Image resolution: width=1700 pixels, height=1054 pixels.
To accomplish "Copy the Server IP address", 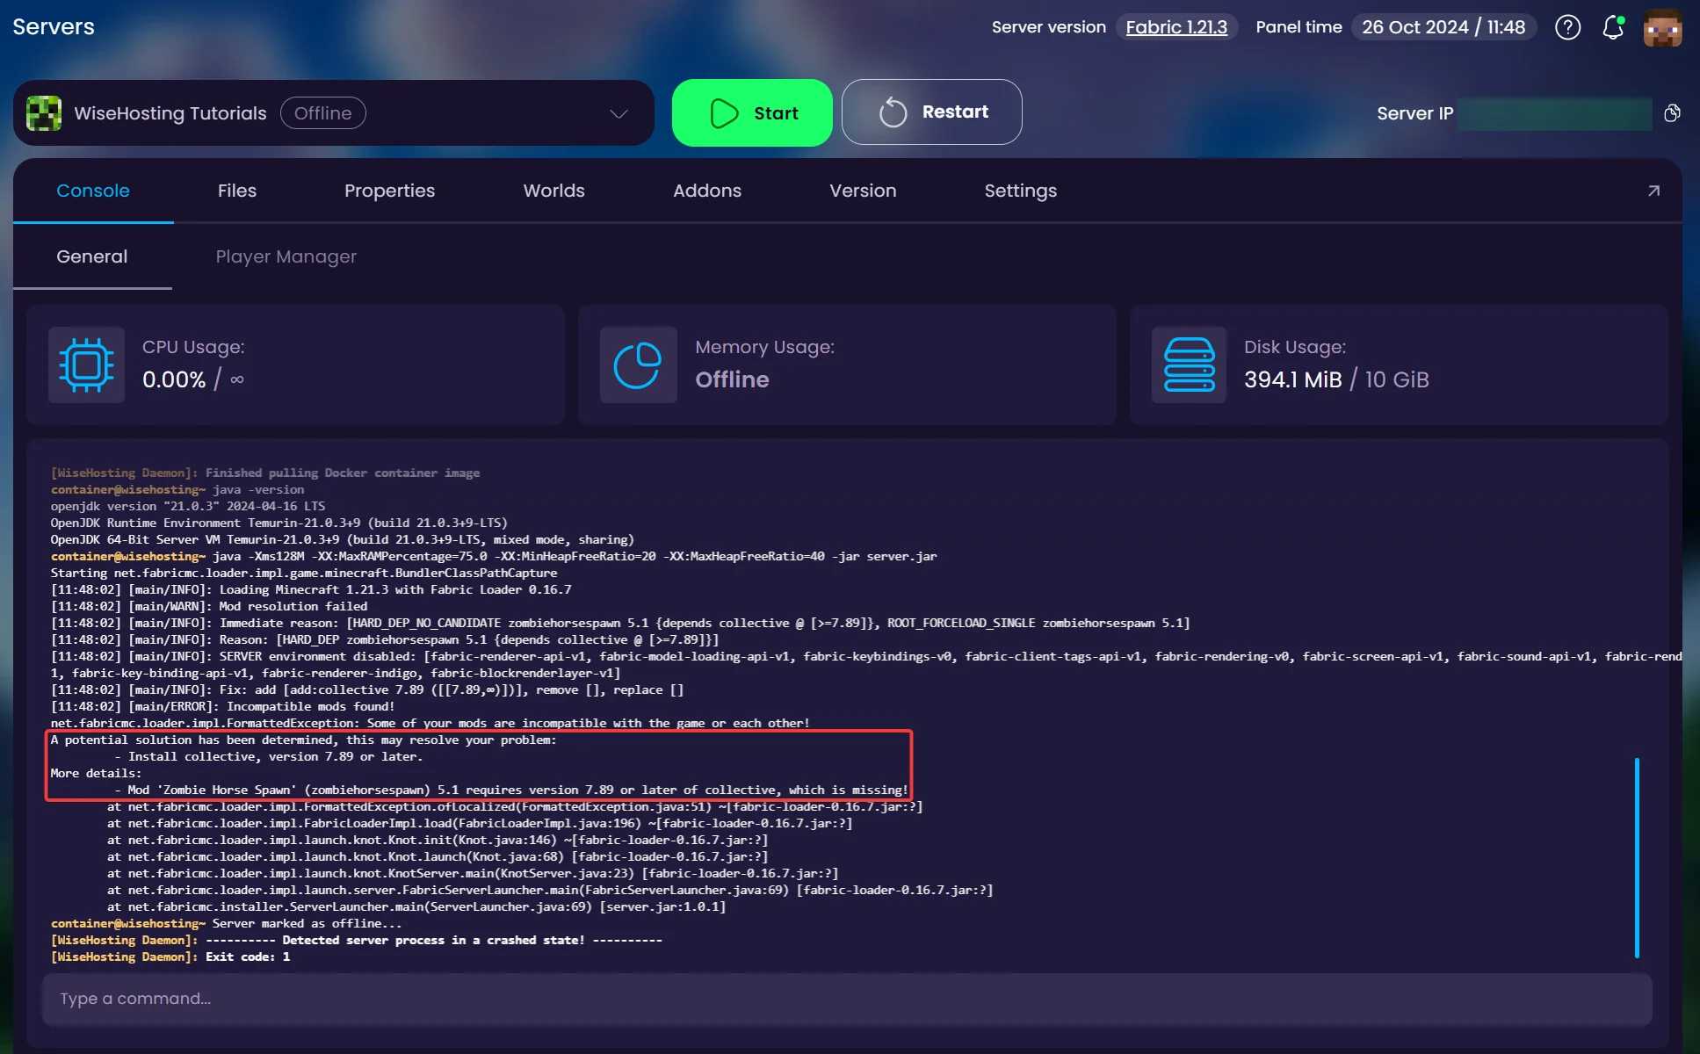I will pyautogui.click(x=1672, y=113).
